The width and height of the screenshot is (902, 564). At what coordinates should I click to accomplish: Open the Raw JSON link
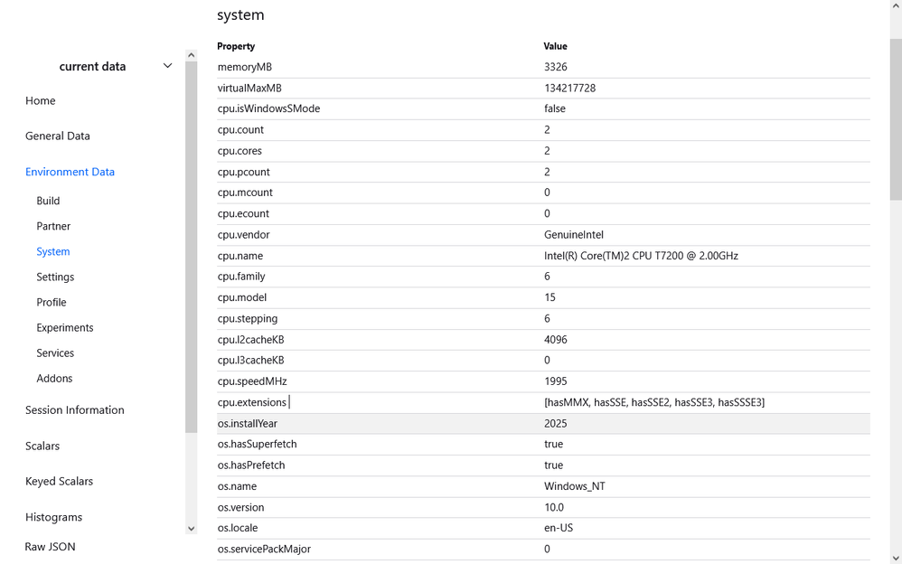tap(50, 546)
